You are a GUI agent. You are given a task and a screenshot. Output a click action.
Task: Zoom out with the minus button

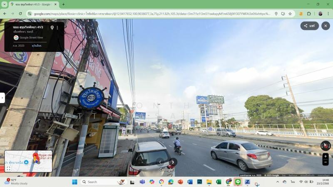[326, 162]
